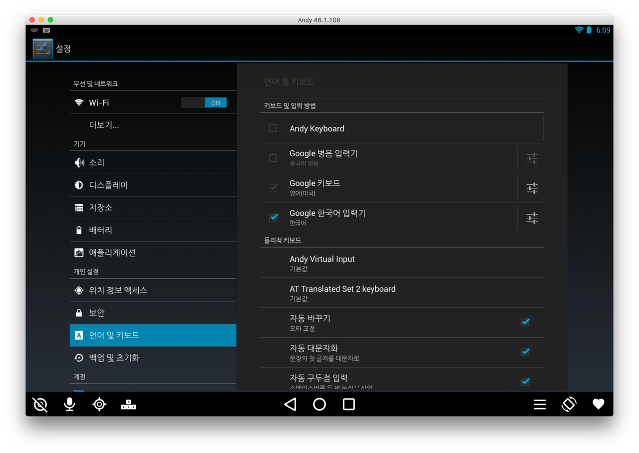The height and width of the screenshot is (453, 639).
Task: Click the Google 한국어 입력기 label
Action: 327,213
